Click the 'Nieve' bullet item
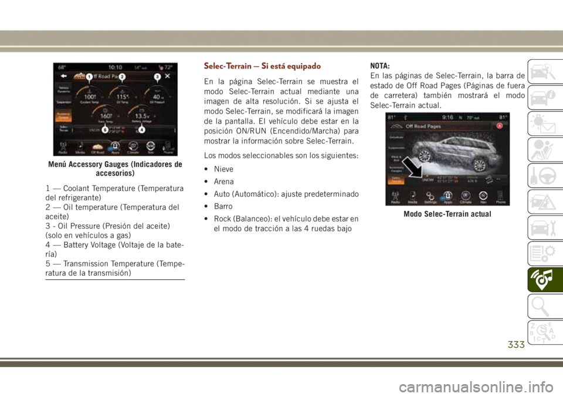The image size is (563, 397). tap(223, 169)
